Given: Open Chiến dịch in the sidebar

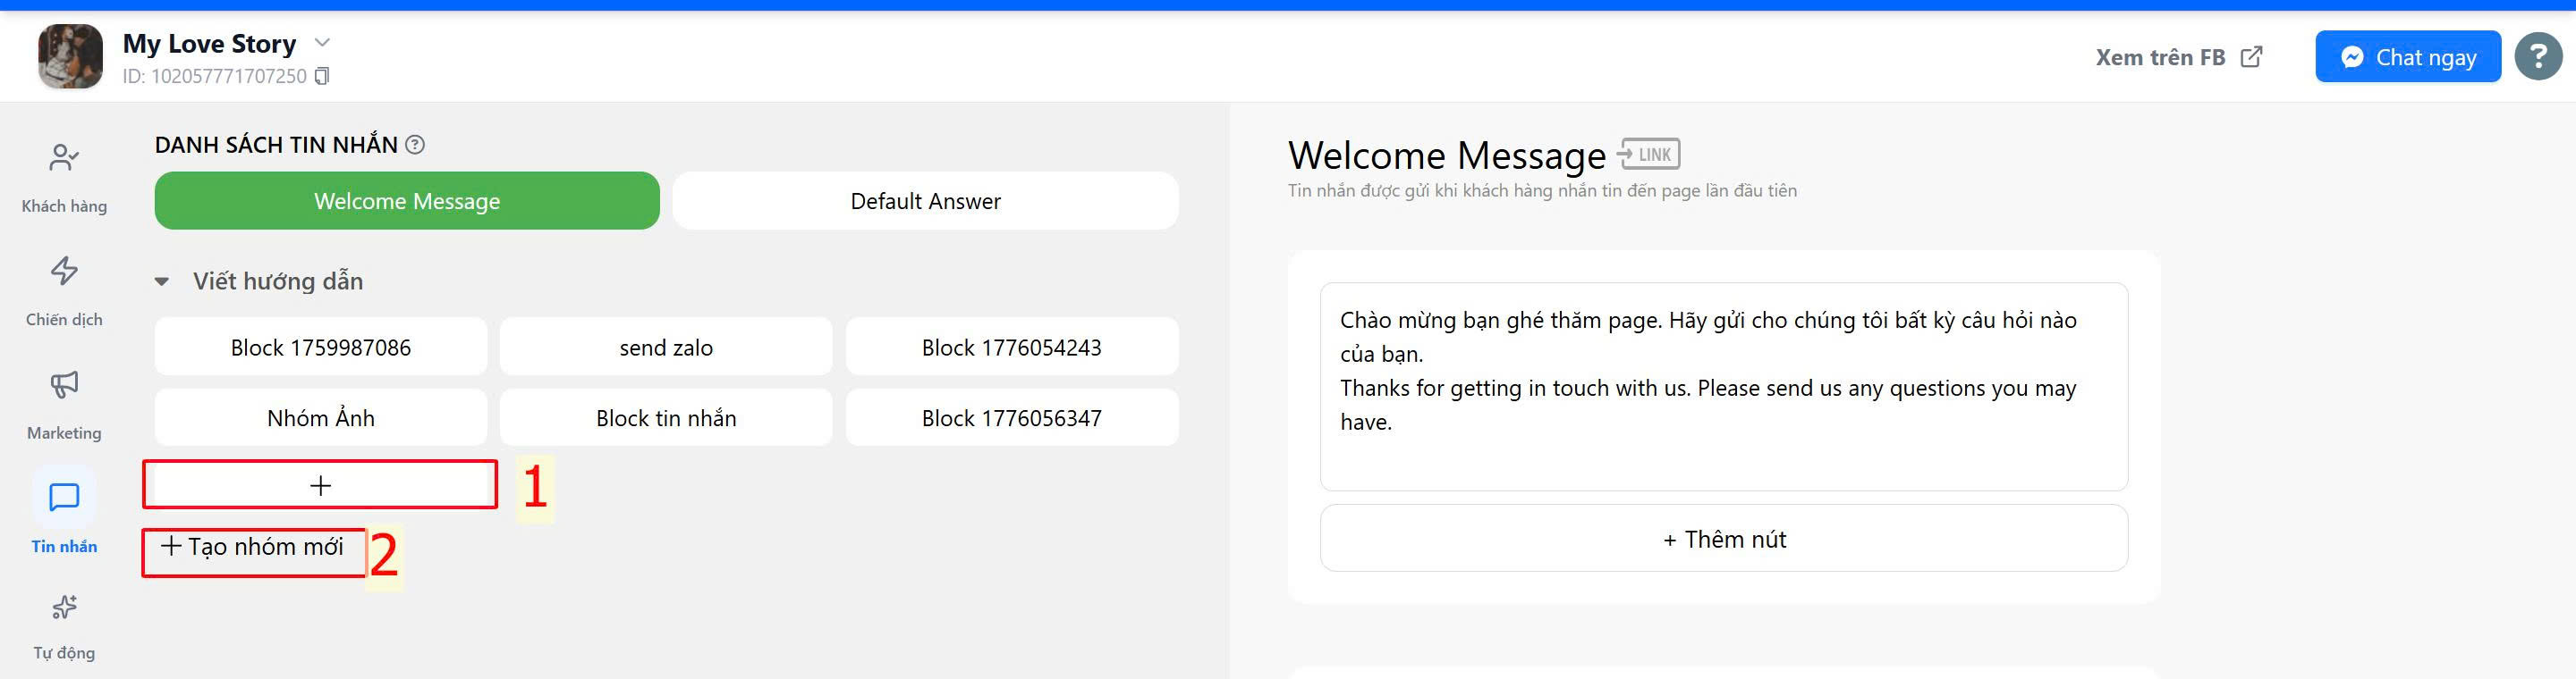Looking at the screenshot, I should 64,291.
